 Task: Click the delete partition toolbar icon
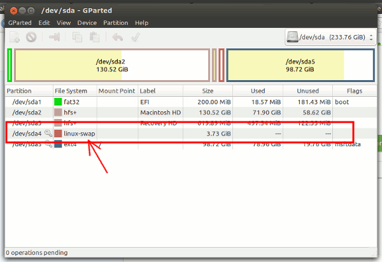click(31, 38)
